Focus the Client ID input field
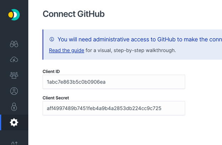 pyautogui.click(x=114, y=82)
